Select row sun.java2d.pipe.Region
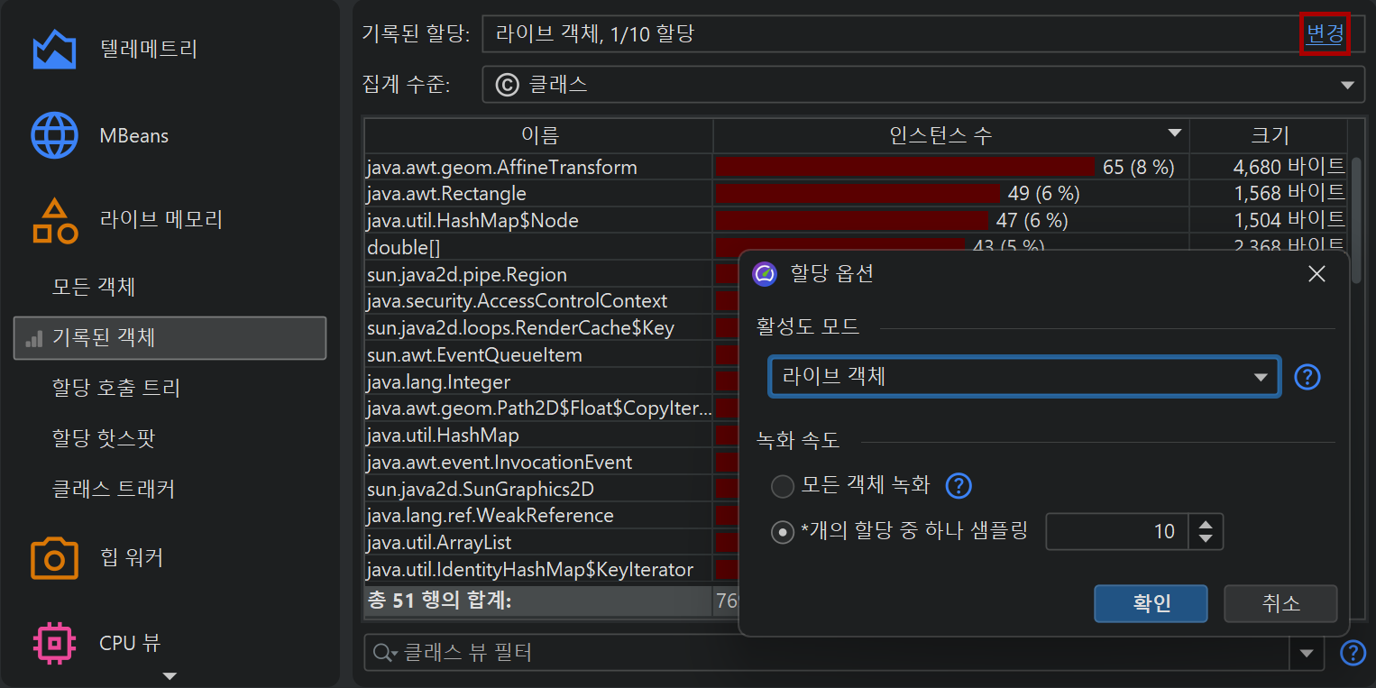This screenshot has width=1376, height=688. point(539,274)
